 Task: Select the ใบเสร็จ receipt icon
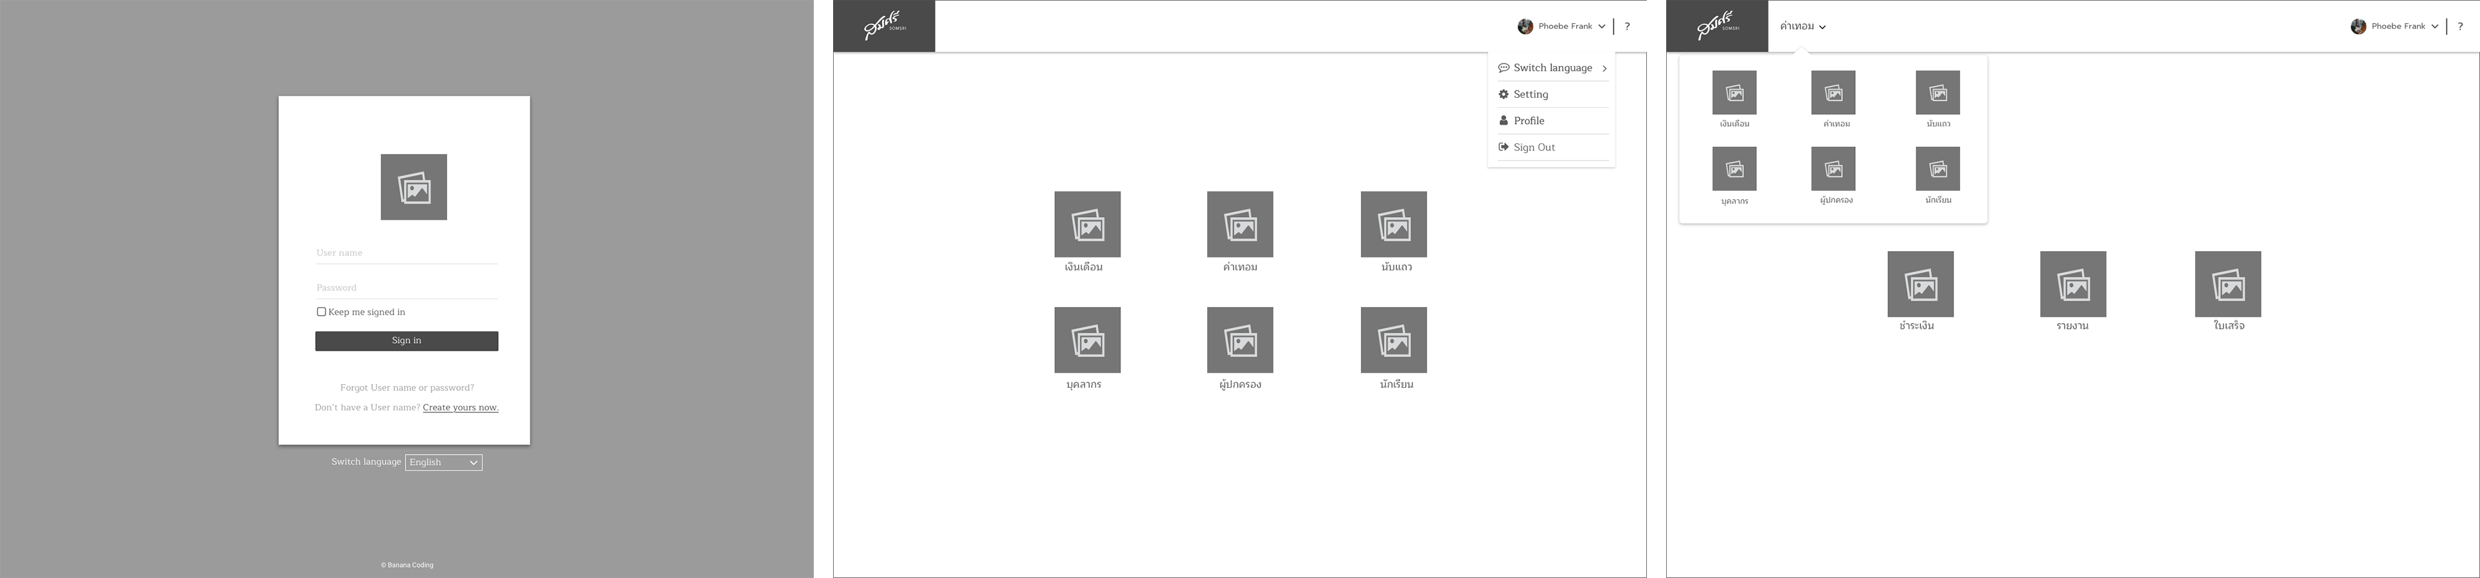(x=2228, y=284)
